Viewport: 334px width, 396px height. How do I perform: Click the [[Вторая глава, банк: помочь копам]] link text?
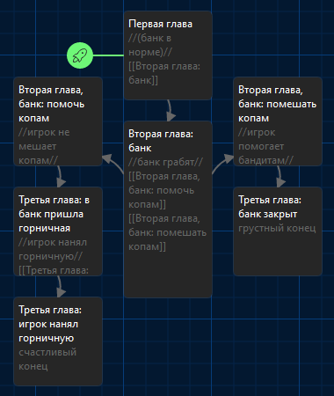164,190
